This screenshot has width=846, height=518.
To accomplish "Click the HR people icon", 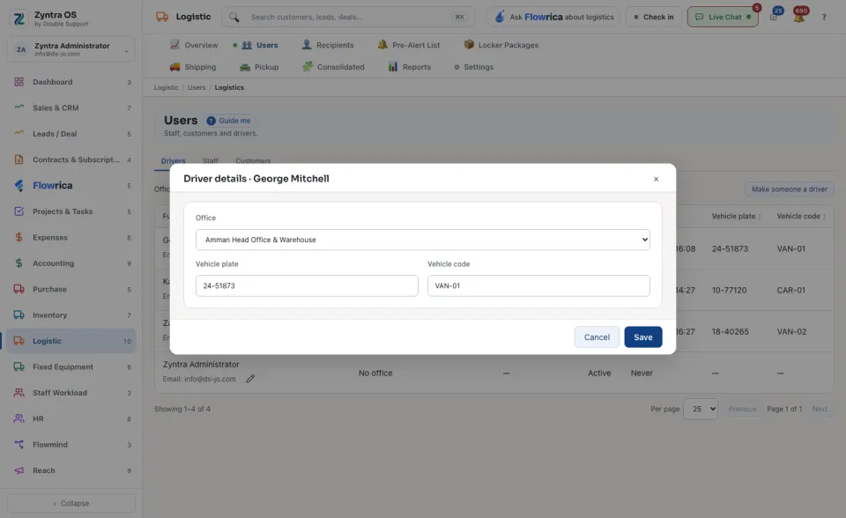I will point(19,418).
